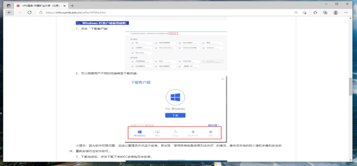Open a new tab with plus button
The width and height of the screenshot is (357, 166).
72,6
